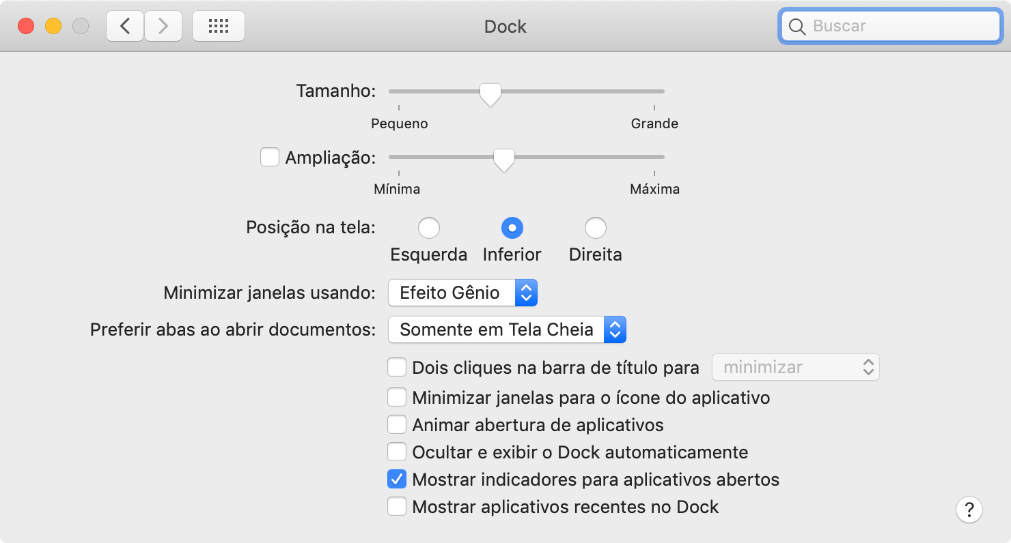Screen dimensions: 1011x543
Task: Click the Buscar search field
Action: pyautogui.click(x=891, y=27)
